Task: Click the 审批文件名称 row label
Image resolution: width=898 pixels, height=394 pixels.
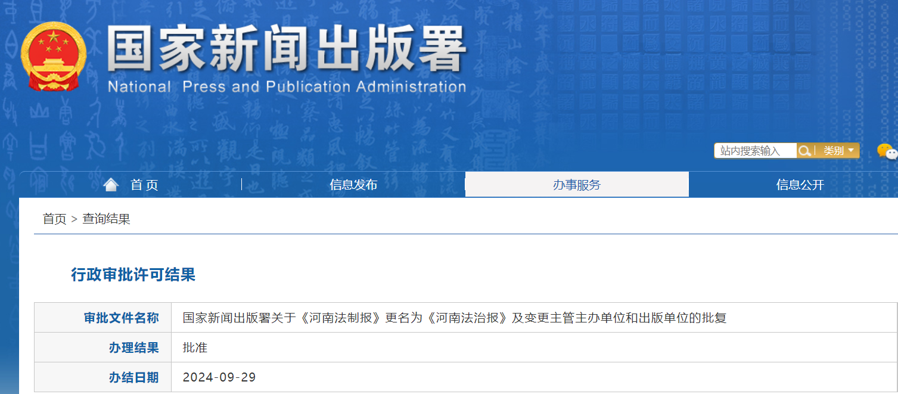Action: tap(121, 318)
